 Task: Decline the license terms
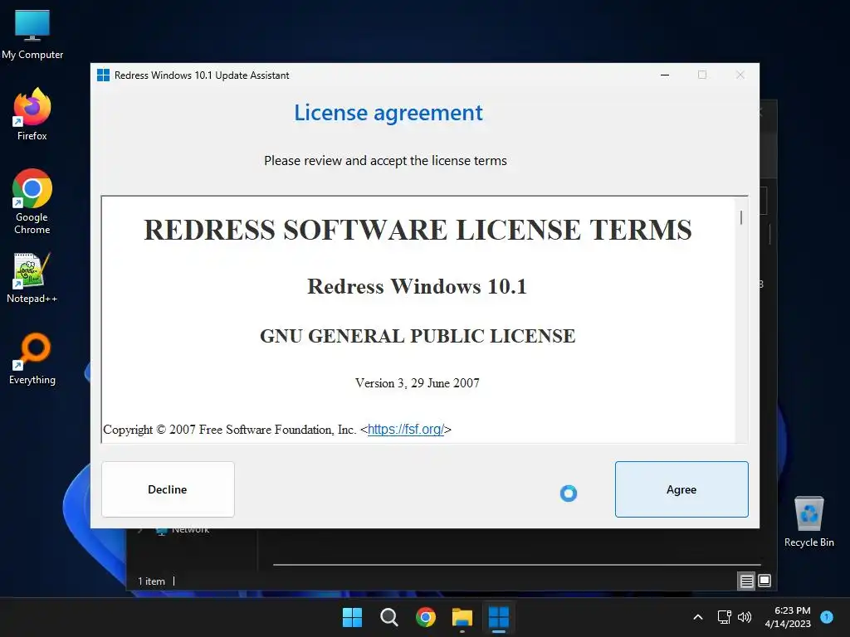coord(168,489)
